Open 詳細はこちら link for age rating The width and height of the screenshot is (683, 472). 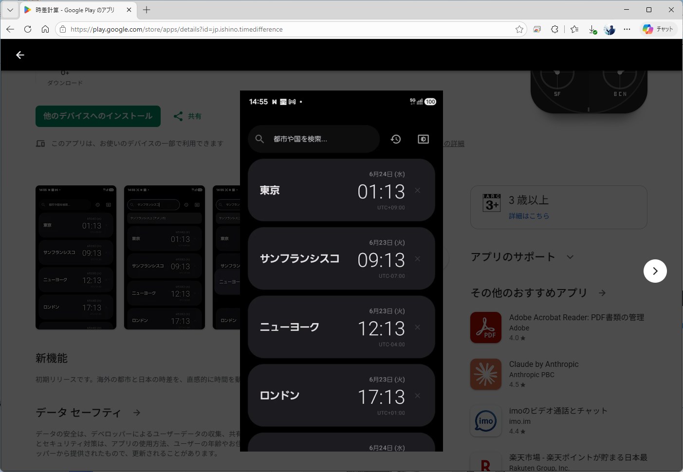(529, 216)
